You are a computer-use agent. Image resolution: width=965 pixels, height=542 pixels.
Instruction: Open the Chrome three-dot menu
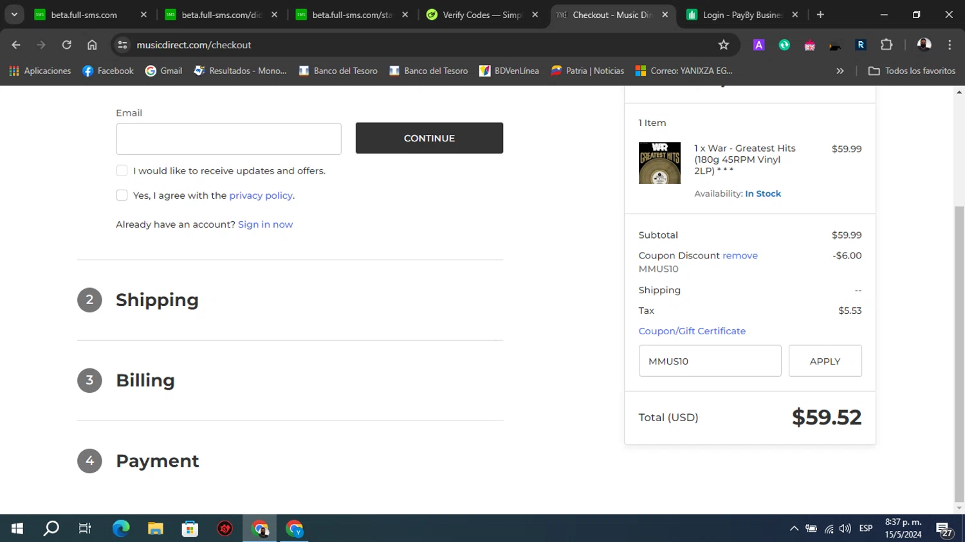[x=950, y=45]
